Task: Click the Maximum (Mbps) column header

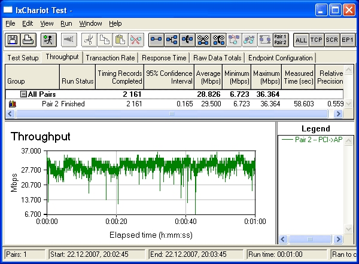Action: 266,77
